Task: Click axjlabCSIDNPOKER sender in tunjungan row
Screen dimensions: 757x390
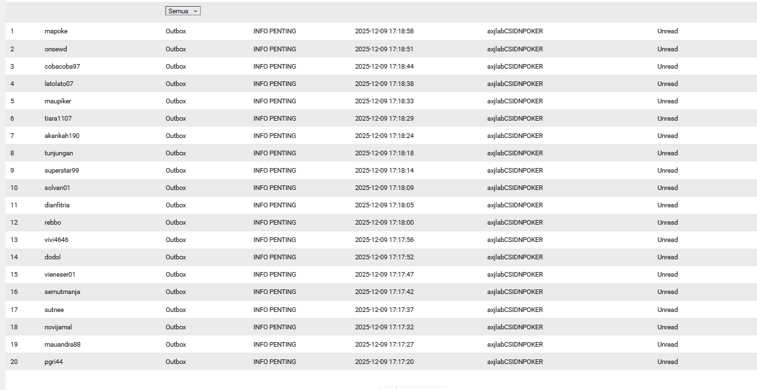Action: [515, 153]
